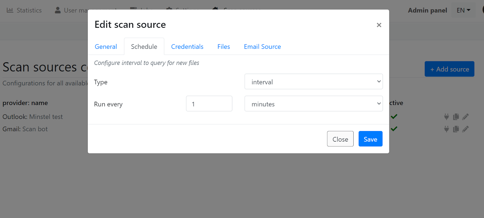
Task: Expand the EN language dropdown
Action: pyautogui.click(x=463, y=10)
